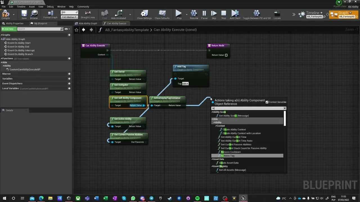
Task: Click the Stop simulation icon
Action: [x=224, y=14]
